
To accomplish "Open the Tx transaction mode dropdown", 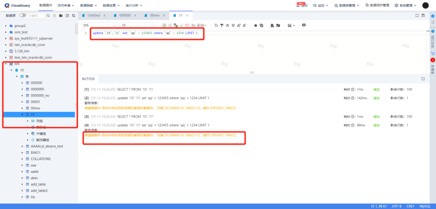I will (x=199, y=25).
